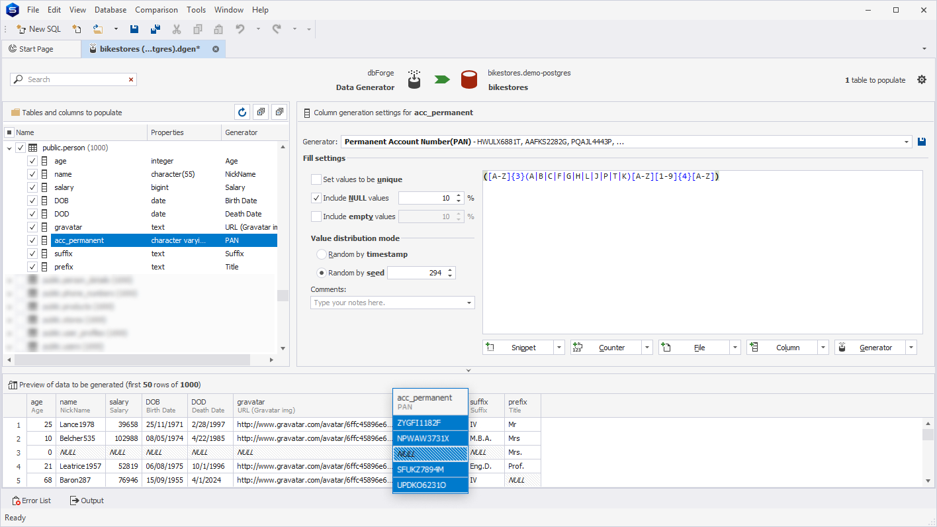Open the Column dropdown arrow
Viewport: 937px width, 527px height.
tap(823, 348)
